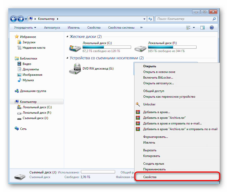Click the Unlocker wand icon
Image resolution: width=228 pixels, height=192 pixels.
[138, 104]
